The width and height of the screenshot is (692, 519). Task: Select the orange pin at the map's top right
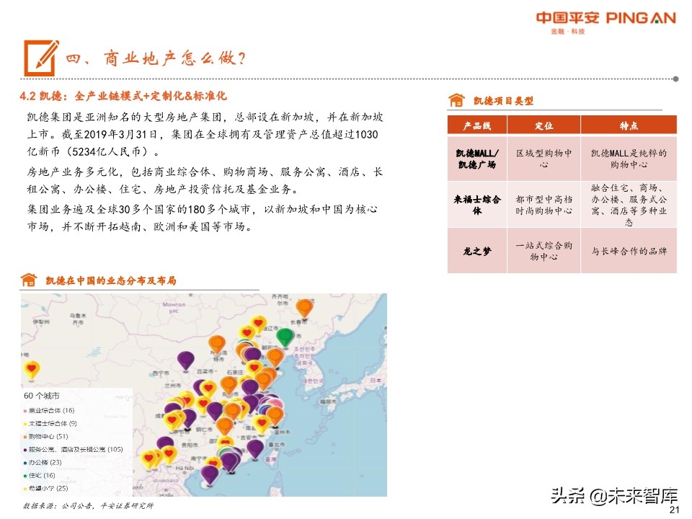(304, 308)
